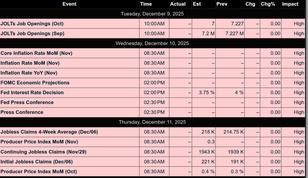Sort by the Time column header

click(x=146, y=4)
